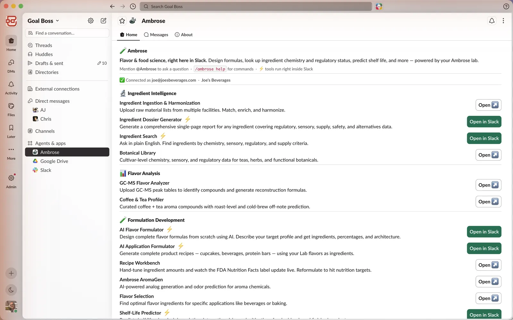
Task: Click the /ambrose help command text
Action: 210,69
